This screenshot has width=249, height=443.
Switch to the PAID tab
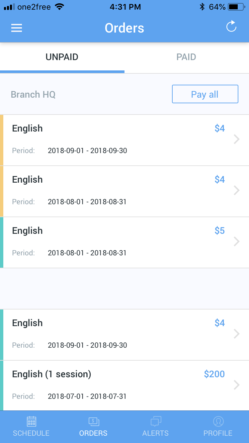186,57
